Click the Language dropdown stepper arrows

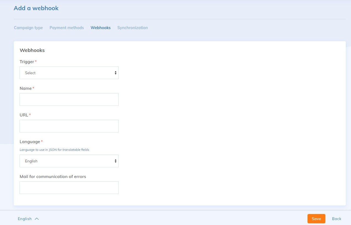click(115, 161)
